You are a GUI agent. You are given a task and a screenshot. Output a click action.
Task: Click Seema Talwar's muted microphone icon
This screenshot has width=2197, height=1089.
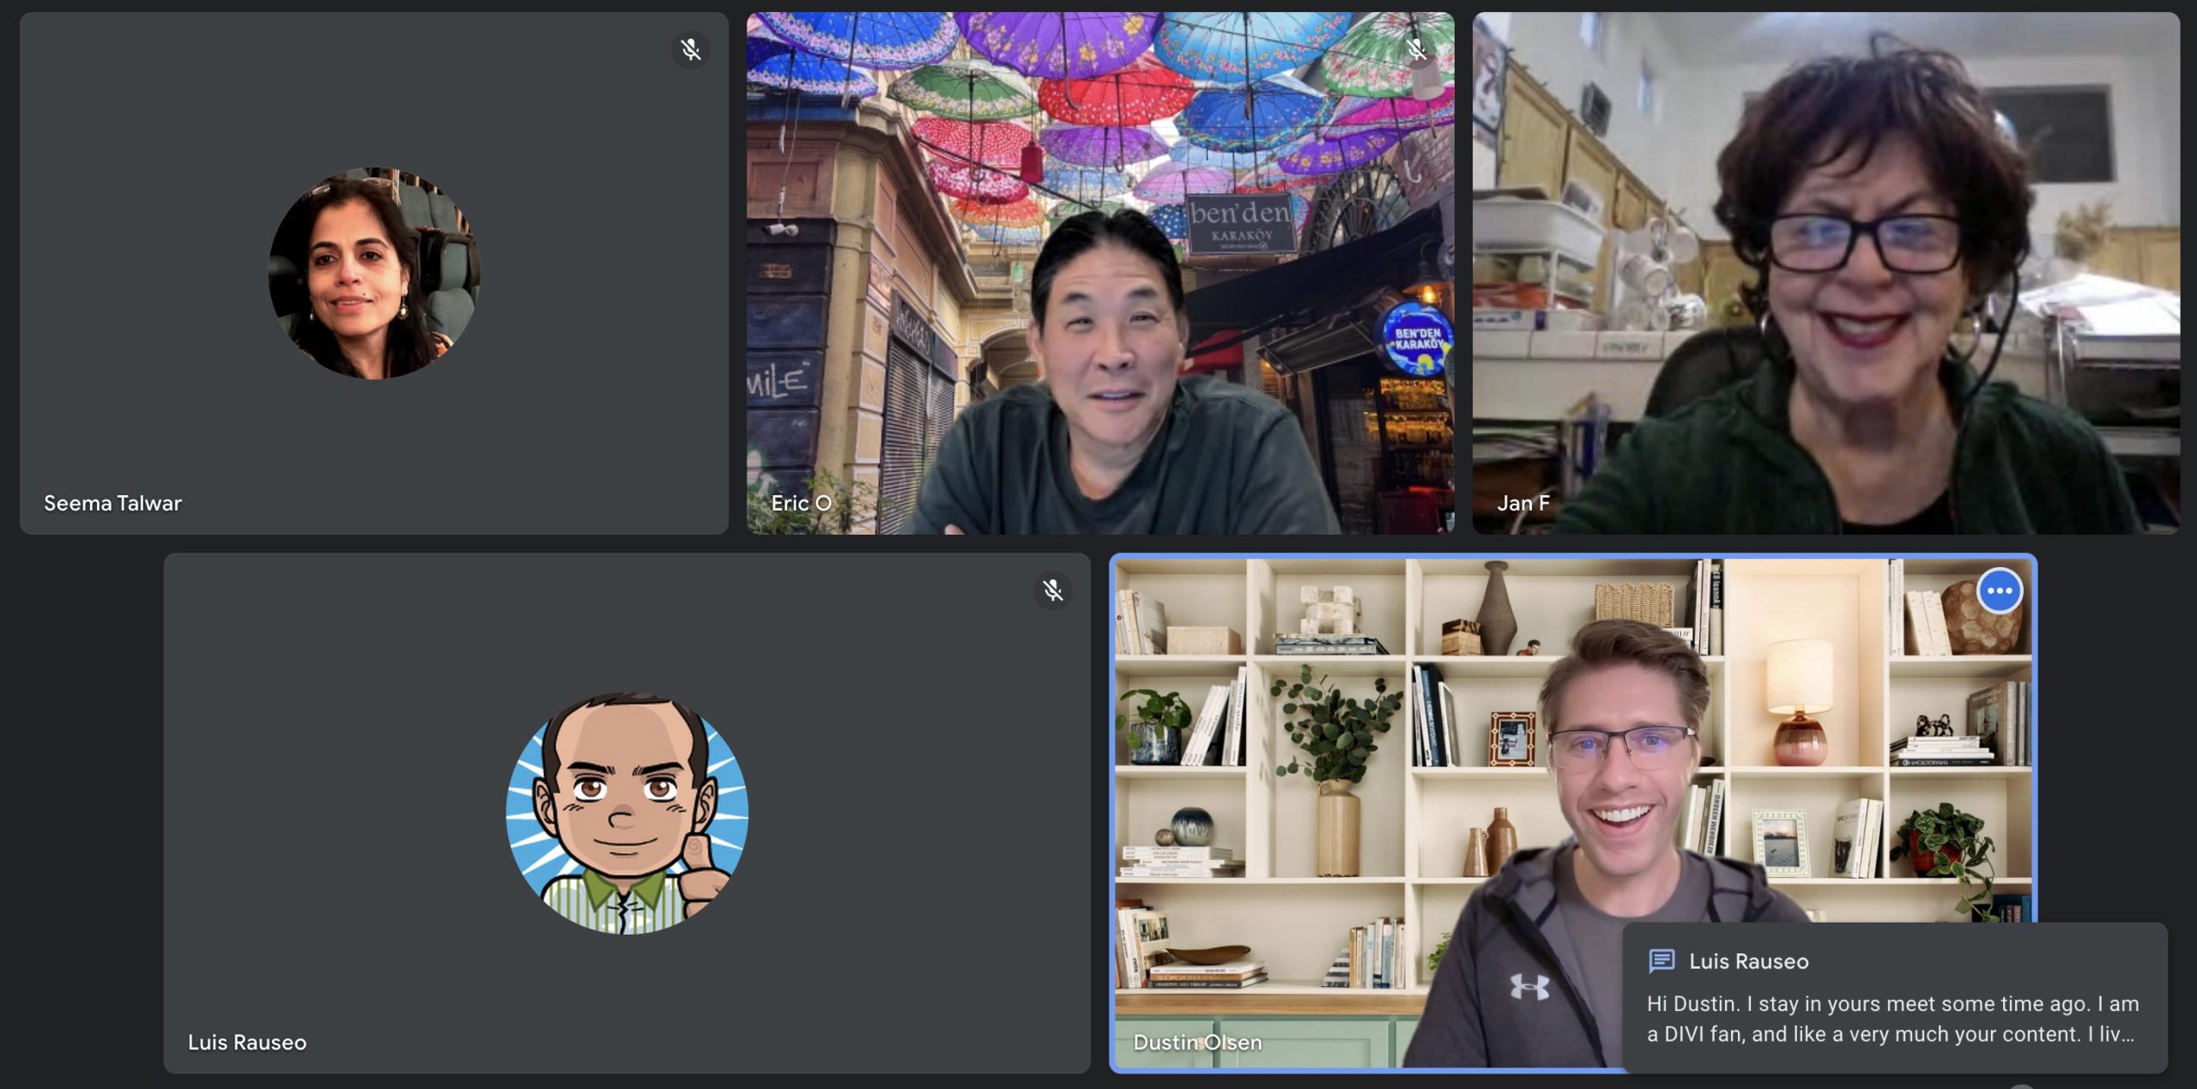click(691, 50)
